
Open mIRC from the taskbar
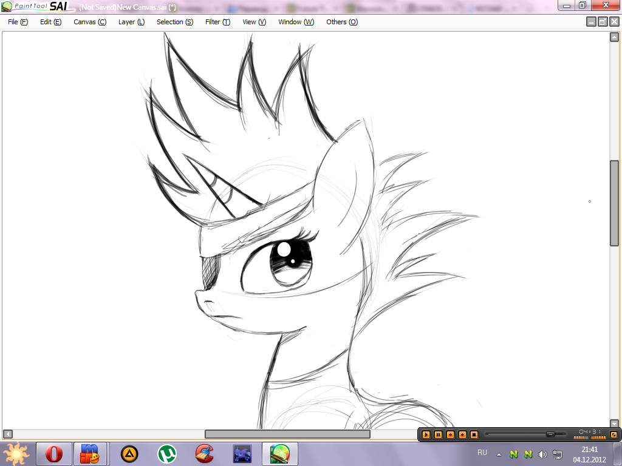pos(90,454)
